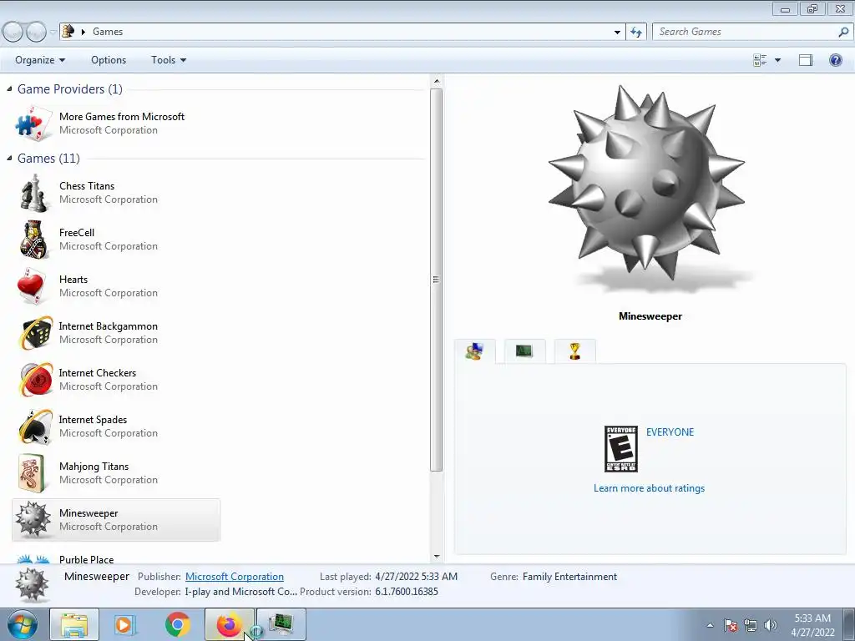Open the Chess Titans game icon

[x=33, y=193]
